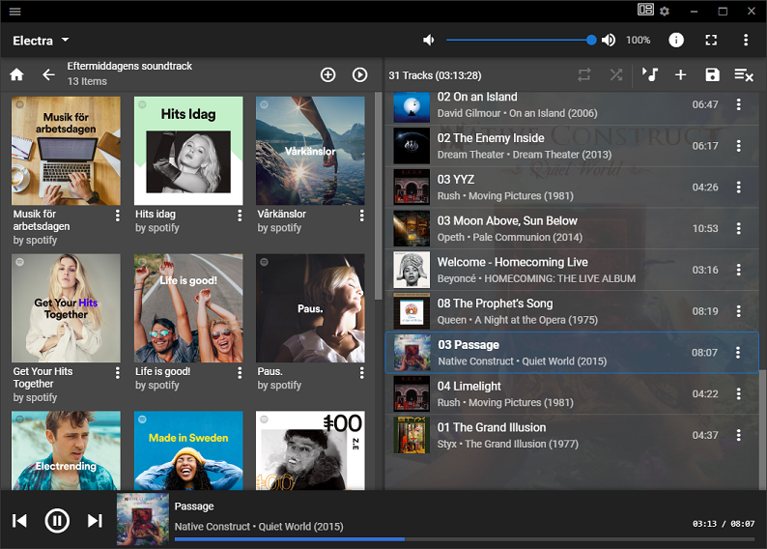Open menu for 03 Passage track
Viewport: 767px width, 549px height.
point(738,352)
